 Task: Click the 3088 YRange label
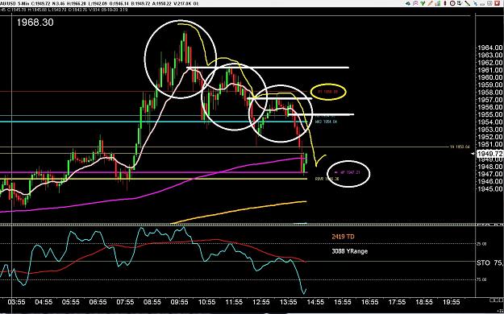pos(349,251)
